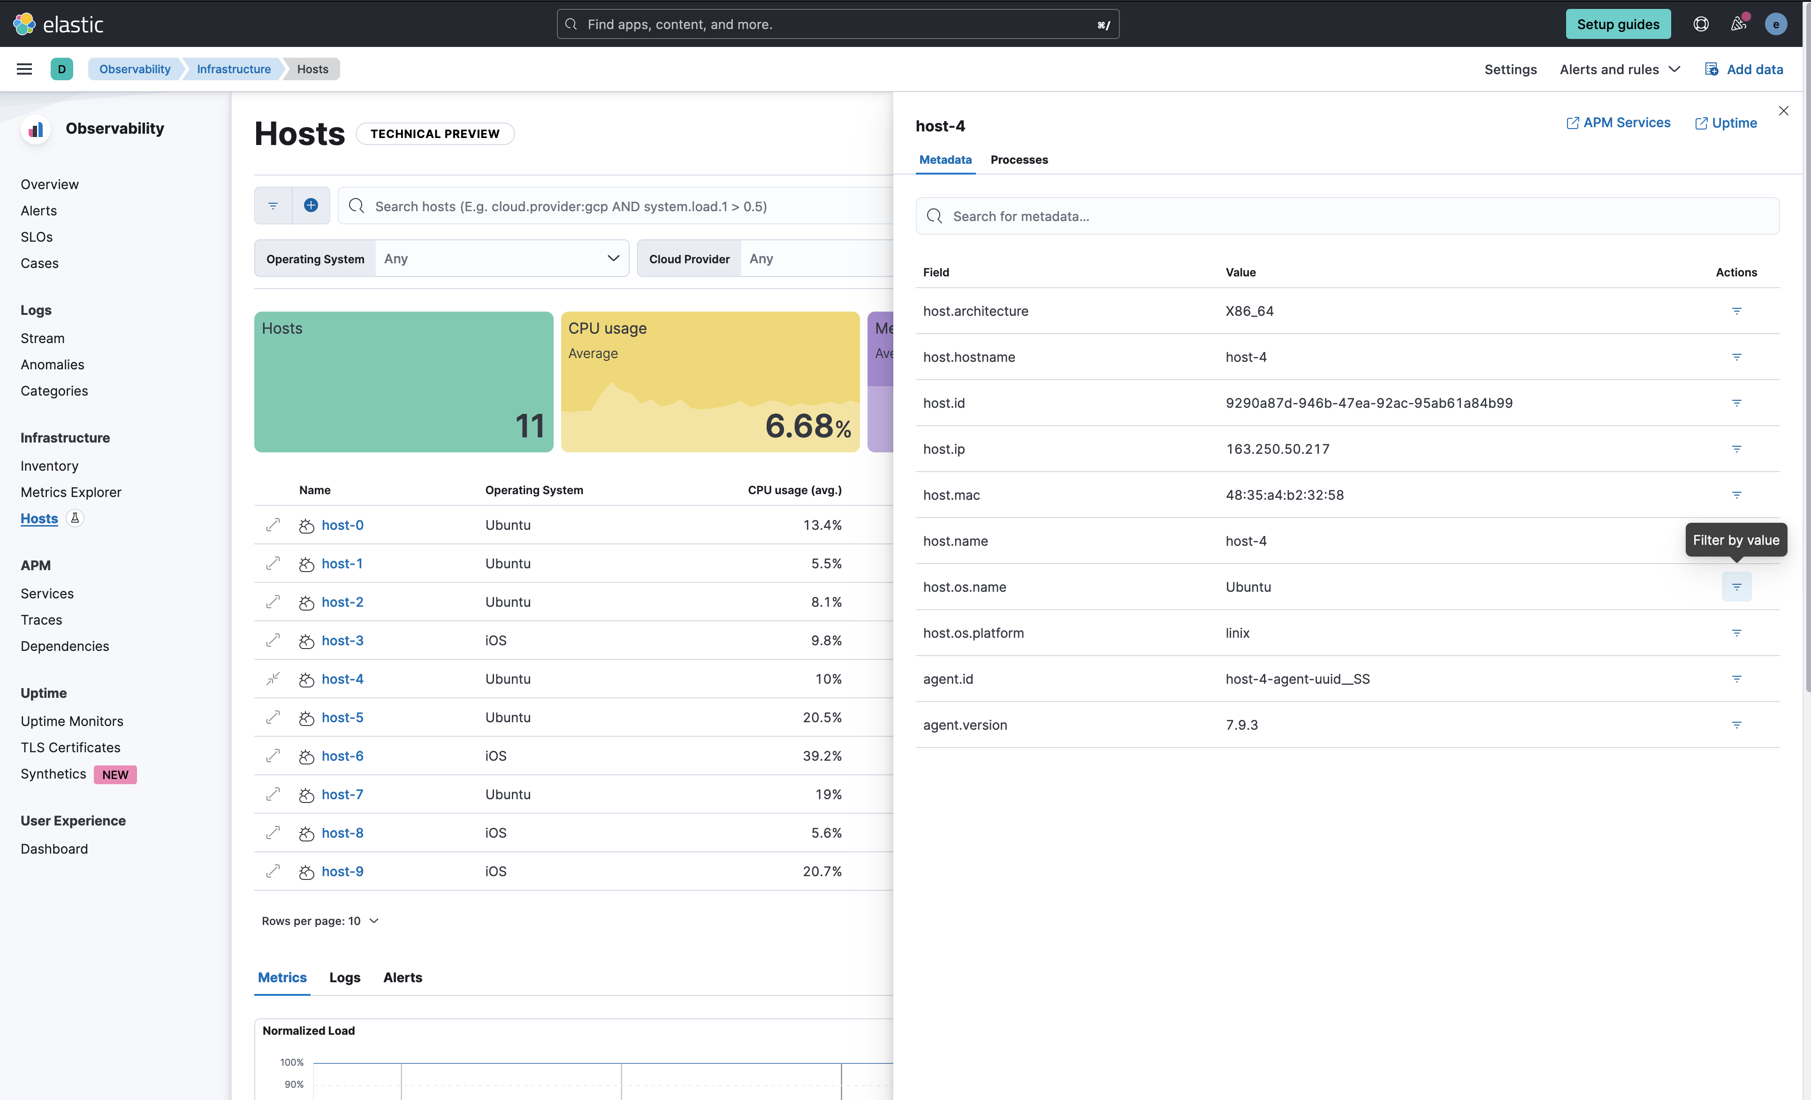Click the Hosts count tile
Image resolution: width=1811 pixels, height=1100 pixels.
point(403,382)
